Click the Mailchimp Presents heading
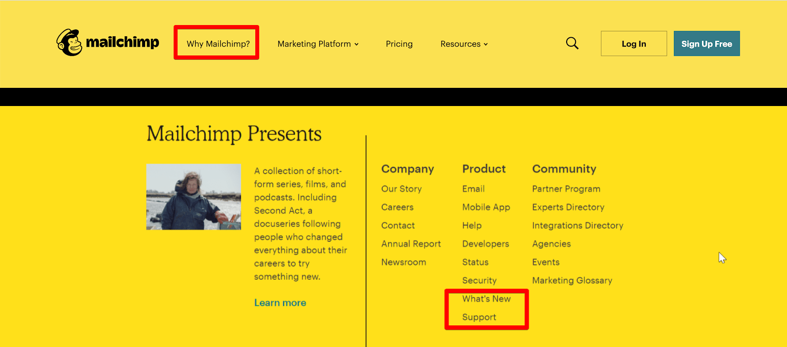Viewport: 787px width, 347px height. (234, 133)
